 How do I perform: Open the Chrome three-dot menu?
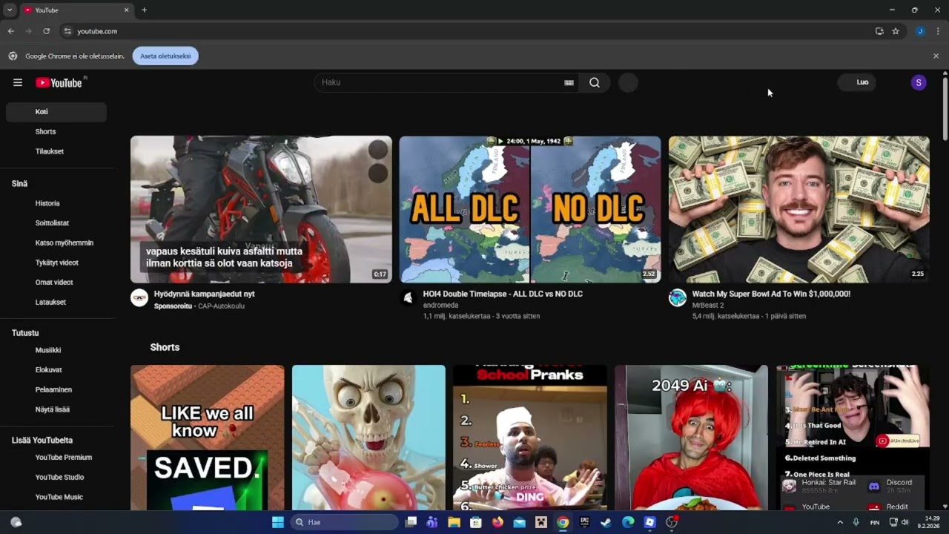point(938,31)
